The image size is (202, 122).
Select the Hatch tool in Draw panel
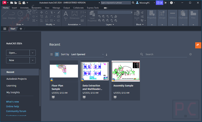pyautogui.click(x=34, y=20)
